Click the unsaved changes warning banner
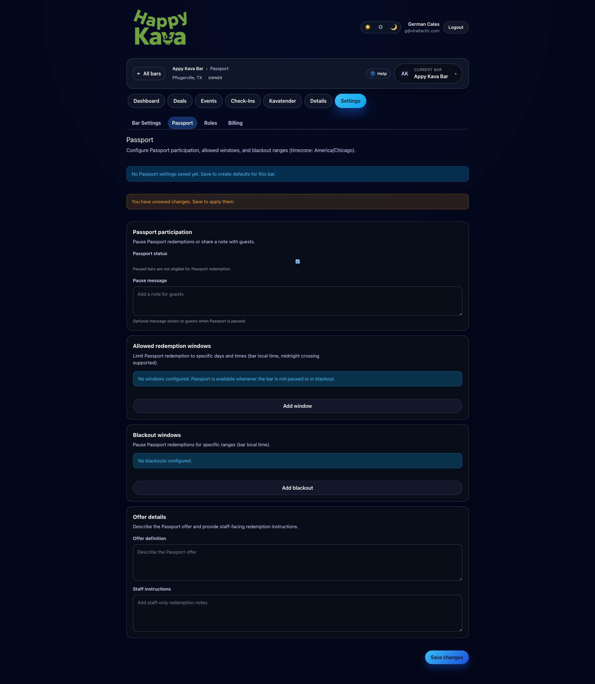Screen dimensions: 595x684 [297, 202]
